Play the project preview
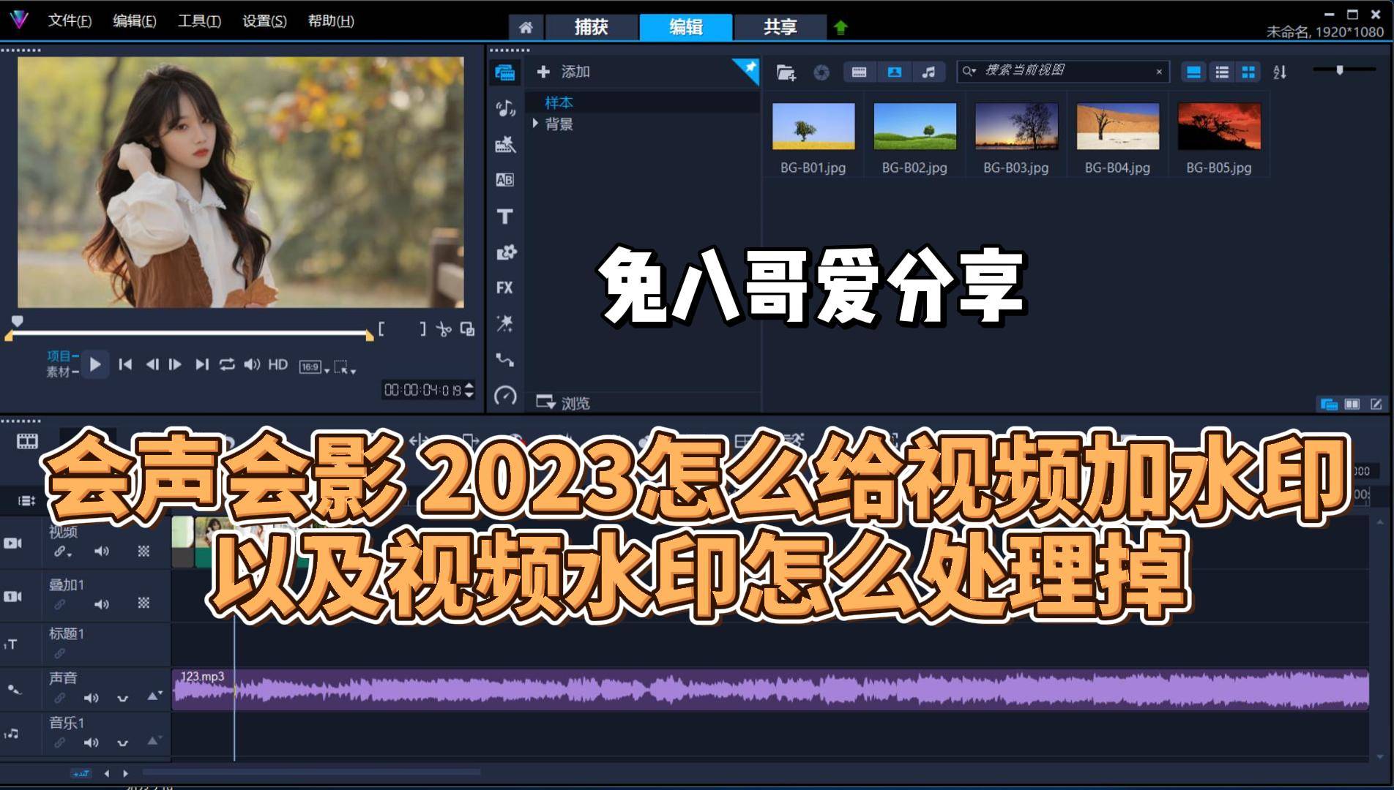Screen dimensions: 1394x790 95,364
